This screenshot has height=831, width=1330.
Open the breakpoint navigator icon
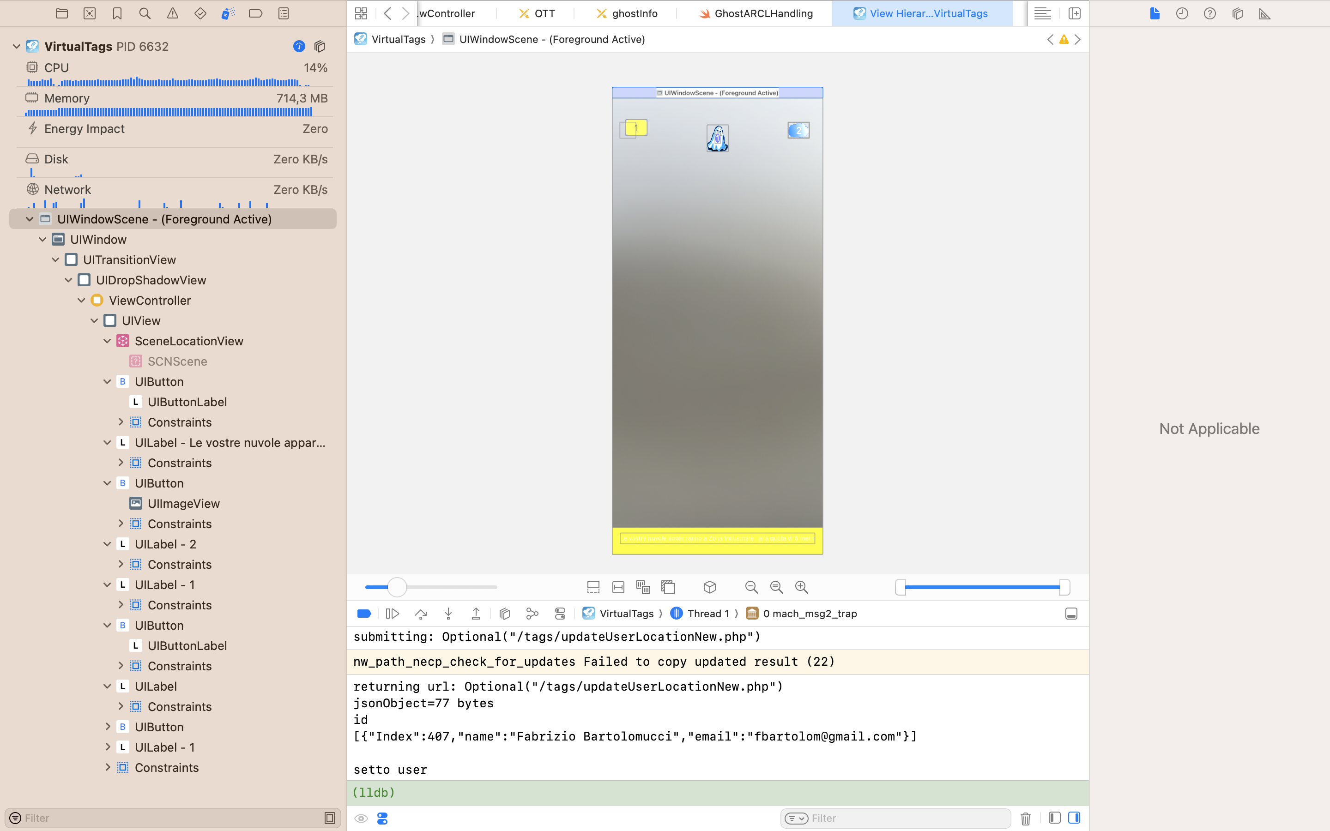255,13
